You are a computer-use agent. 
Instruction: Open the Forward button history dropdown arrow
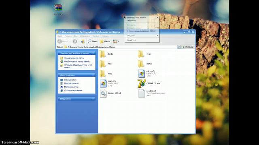(x=79, y=41)
